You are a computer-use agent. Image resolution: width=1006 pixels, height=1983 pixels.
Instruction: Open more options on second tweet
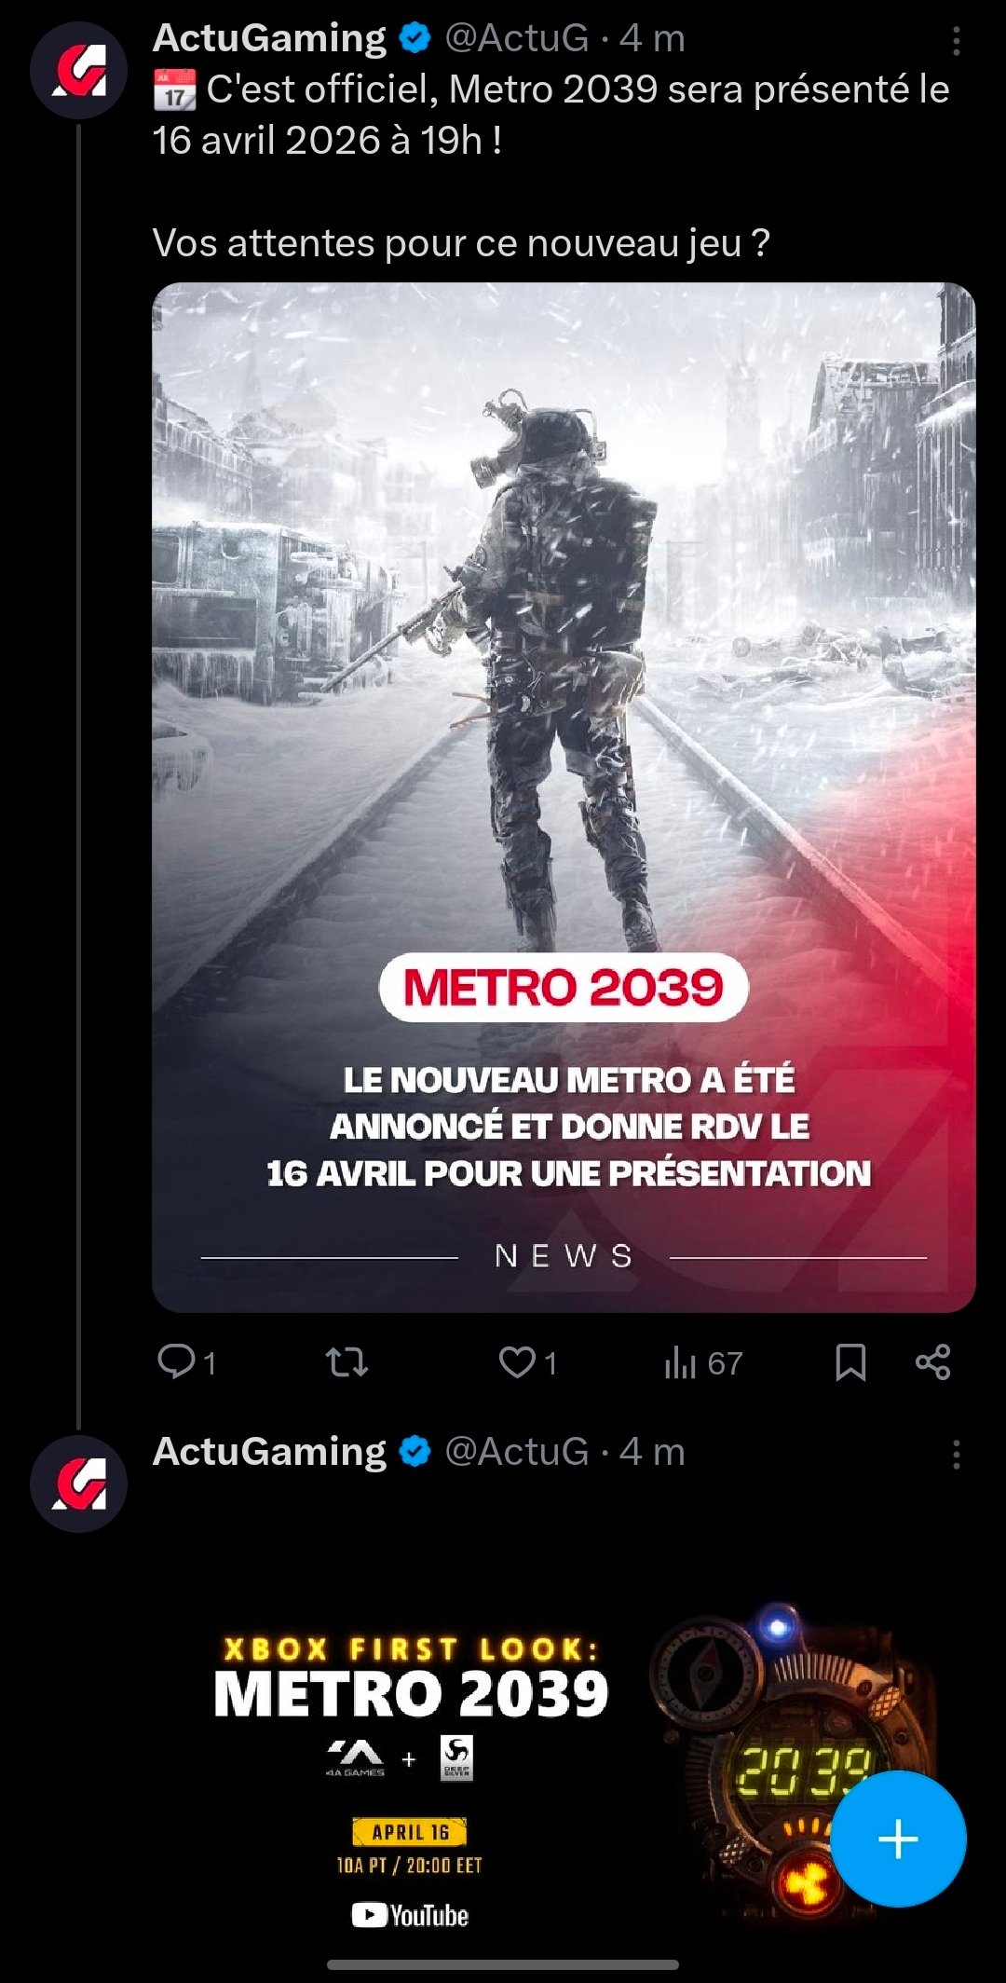(957, 1454)
